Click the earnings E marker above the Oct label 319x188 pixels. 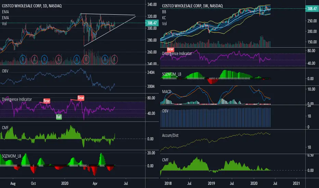pyautogui.click(x=35, y=59)
